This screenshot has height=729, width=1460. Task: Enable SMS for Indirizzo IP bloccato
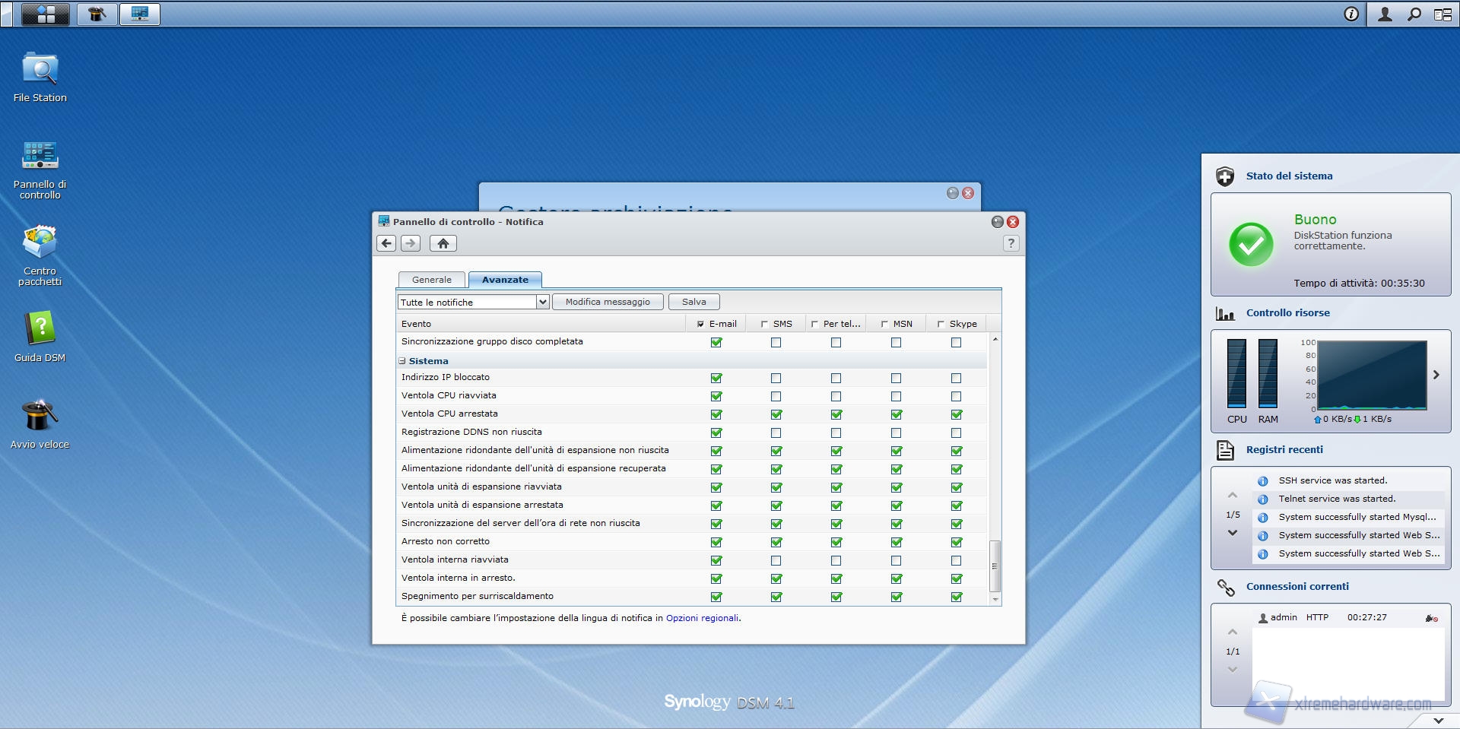pyautogui.click(x=776, y=378)
